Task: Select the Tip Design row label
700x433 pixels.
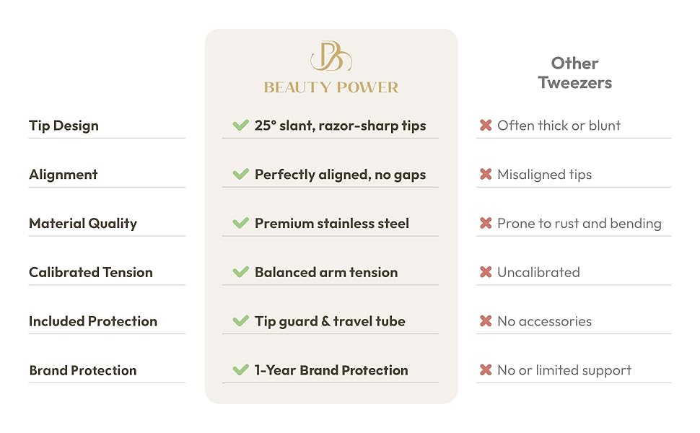Action: 64,126
